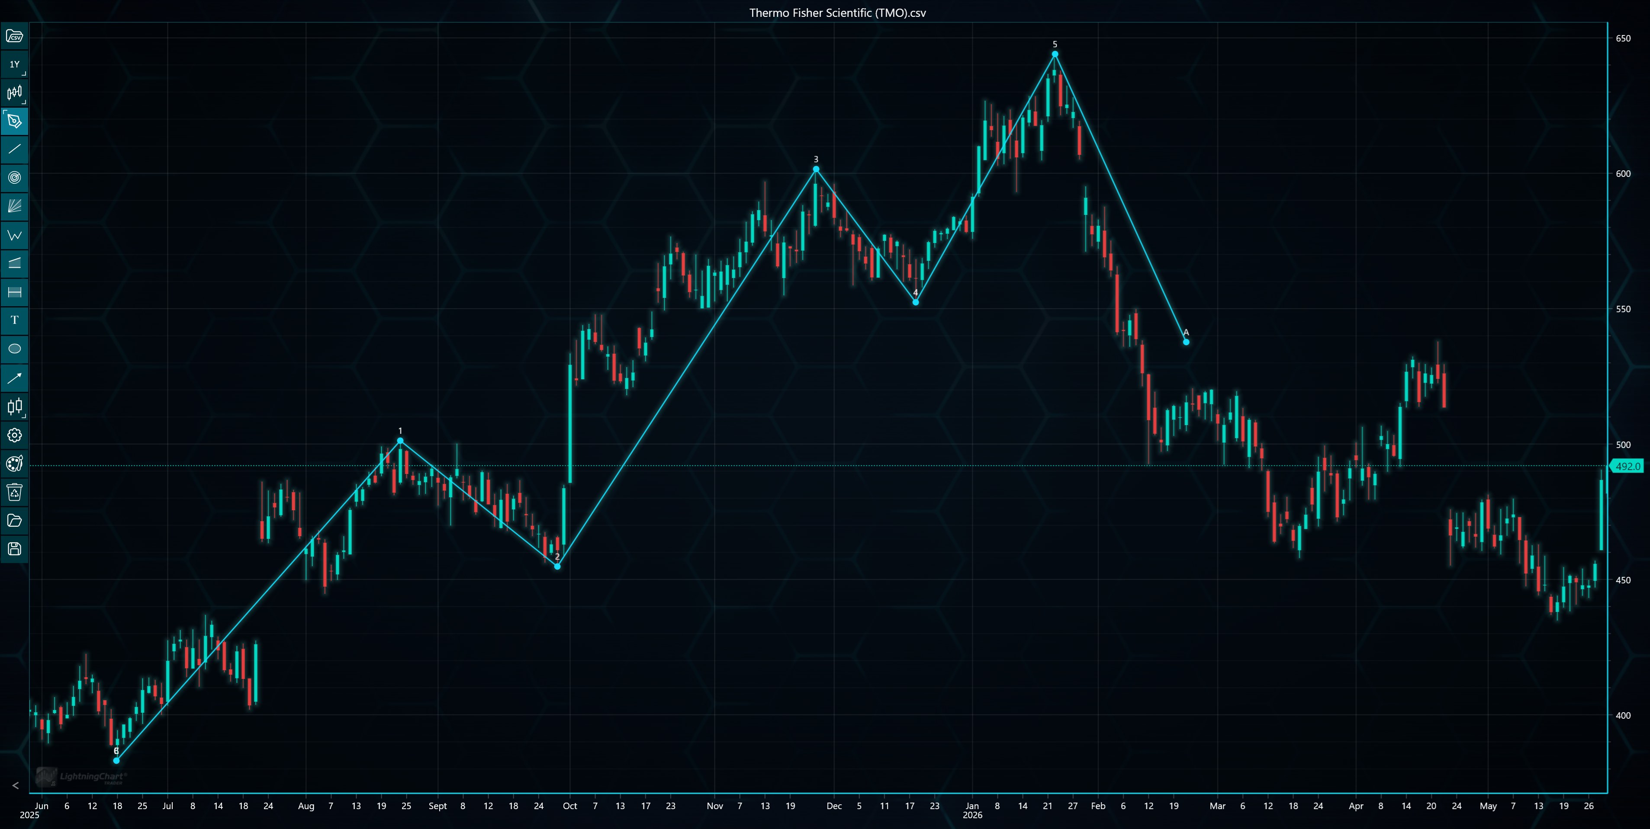The width and height of the screenshot is (1650, 829).
Task: Select the Fibonacci circles target tool
Action: 14,178
